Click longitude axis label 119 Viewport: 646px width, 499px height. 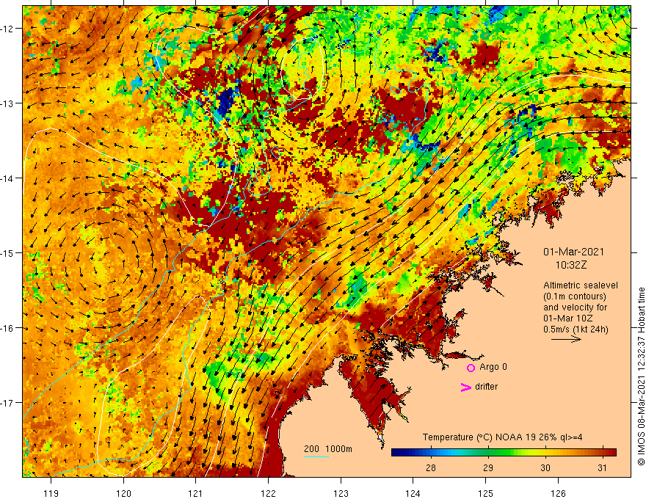click(51, 493)
